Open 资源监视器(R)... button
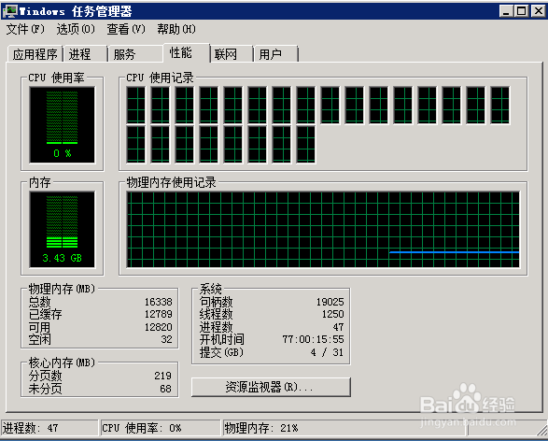The image size is (548, 441). (271, 387)
